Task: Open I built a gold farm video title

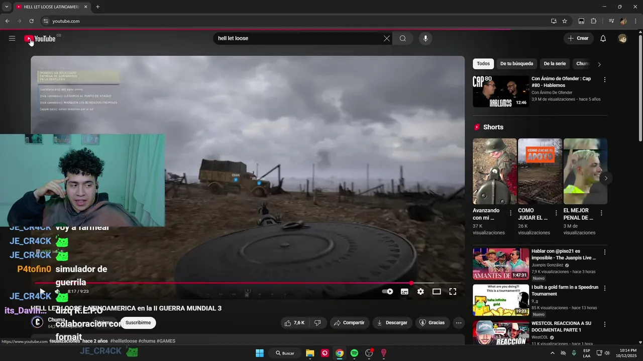Action: click(565, 290)
